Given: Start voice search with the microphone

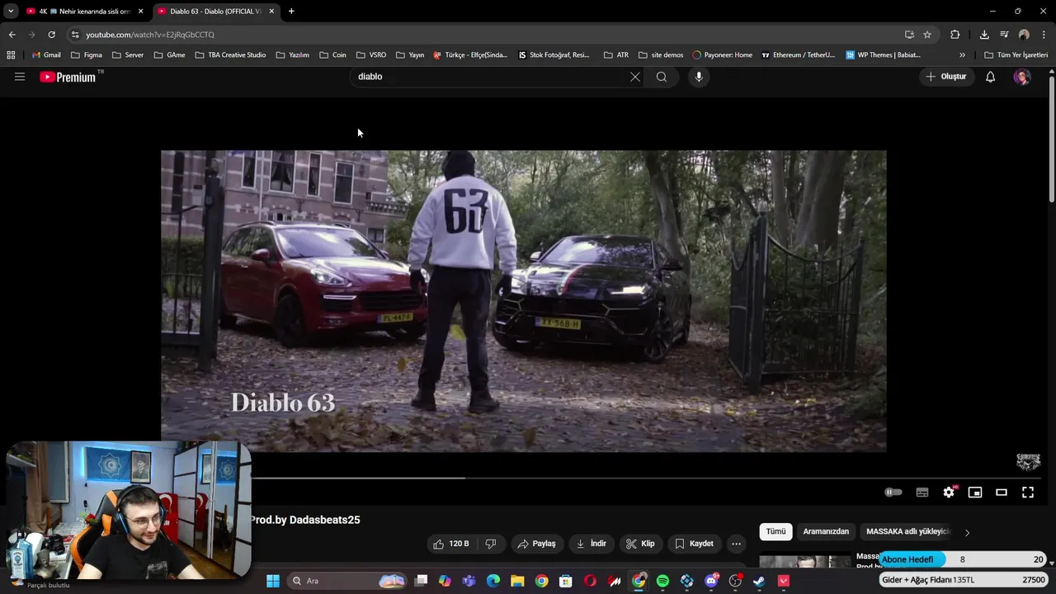Looking at the screenshot, I should click(x=699, y=77).
